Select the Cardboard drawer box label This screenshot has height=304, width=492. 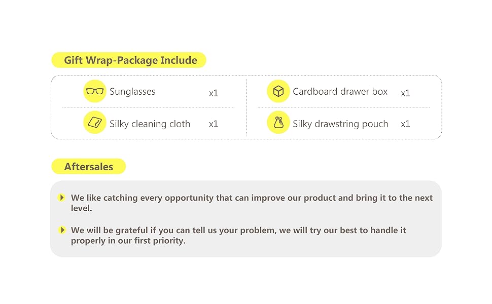340,92
